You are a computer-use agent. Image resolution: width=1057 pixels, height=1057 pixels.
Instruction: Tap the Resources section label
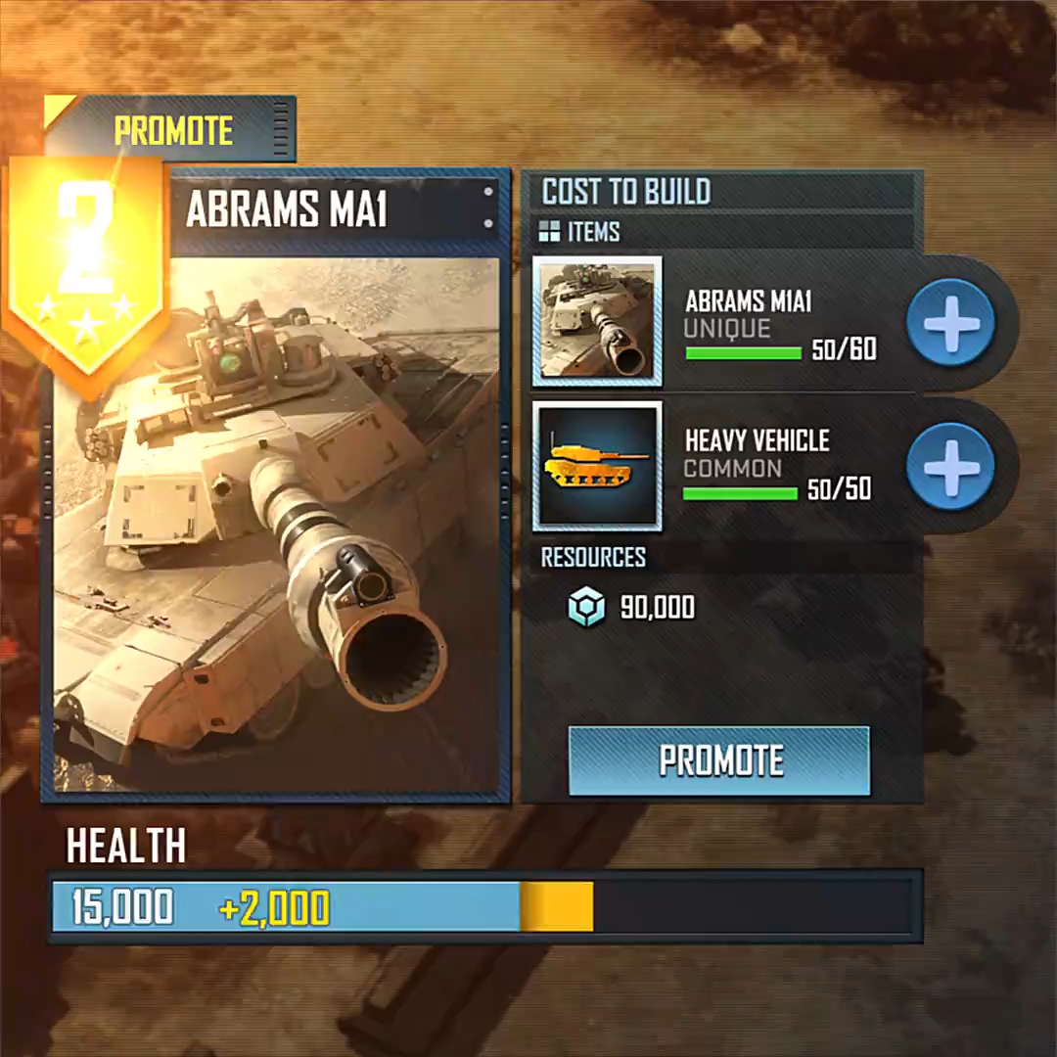click(593, 558)
